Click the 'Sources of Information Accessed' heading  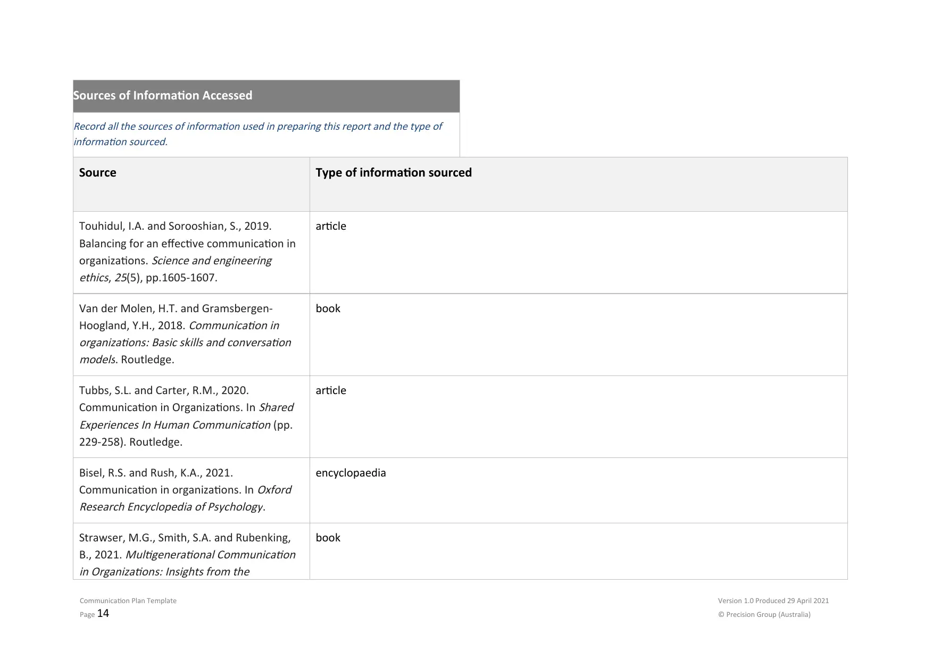click(x=162, y=96)
